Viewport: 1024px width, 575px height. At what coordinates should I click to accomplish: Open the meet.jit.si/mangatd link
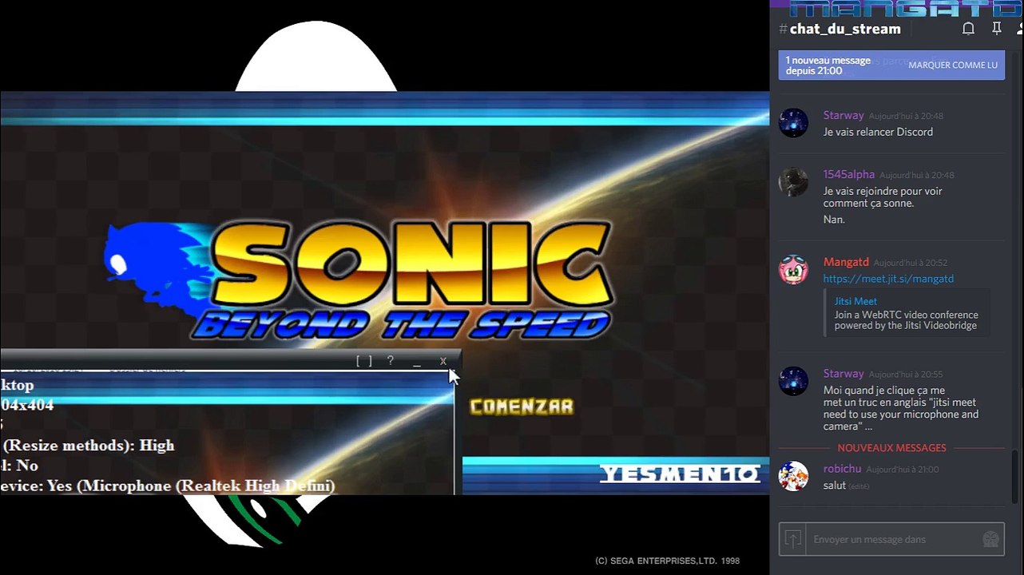pos(888,279)
